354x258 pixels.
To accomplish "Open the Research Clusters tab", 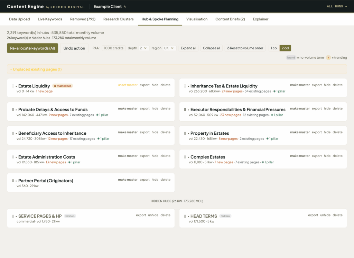I will point(118,19).
